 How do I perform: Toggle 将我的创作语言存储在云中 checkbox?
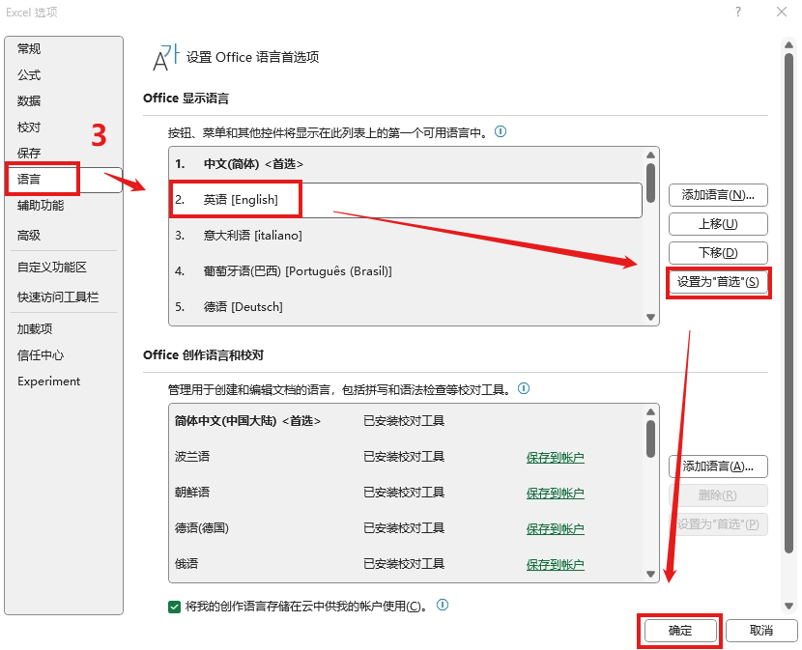point(174,607)
